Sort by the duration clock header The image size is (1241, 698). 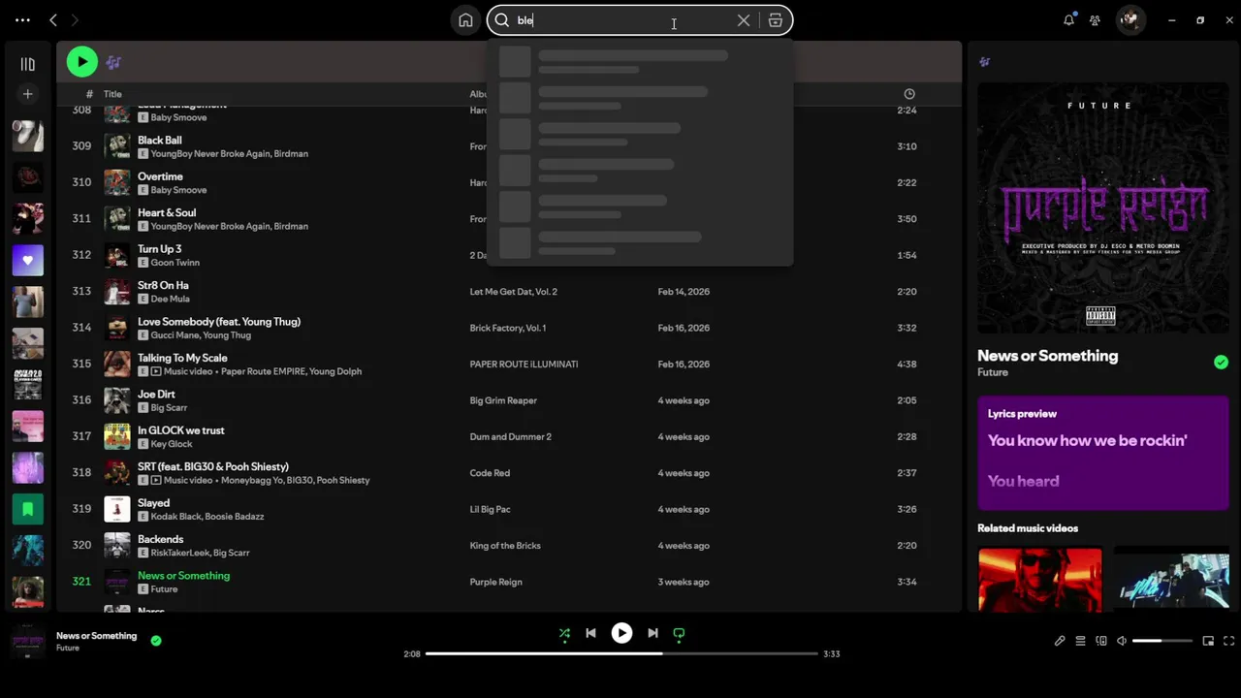tap(909, 94)
